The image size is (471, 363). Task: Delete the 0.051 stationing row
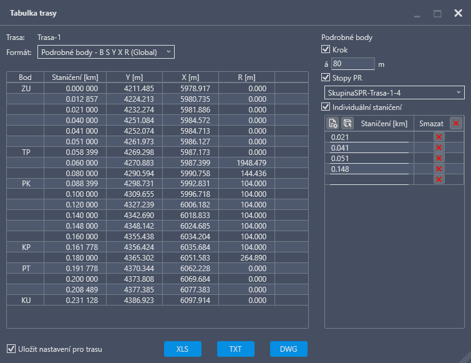coord(438,158)
